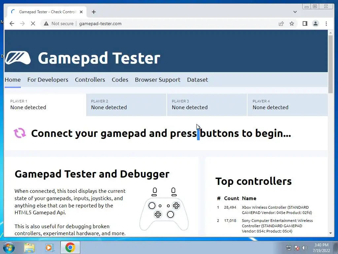Click the Gamepad Tester and Debugger heading
The width and height of the screenshot is (338, 254).
(x=92, y=174)
